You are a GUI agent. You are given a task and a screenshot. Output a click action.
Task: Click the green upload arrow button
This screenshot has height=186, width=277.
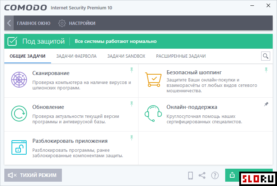click(x=232, y=175)
